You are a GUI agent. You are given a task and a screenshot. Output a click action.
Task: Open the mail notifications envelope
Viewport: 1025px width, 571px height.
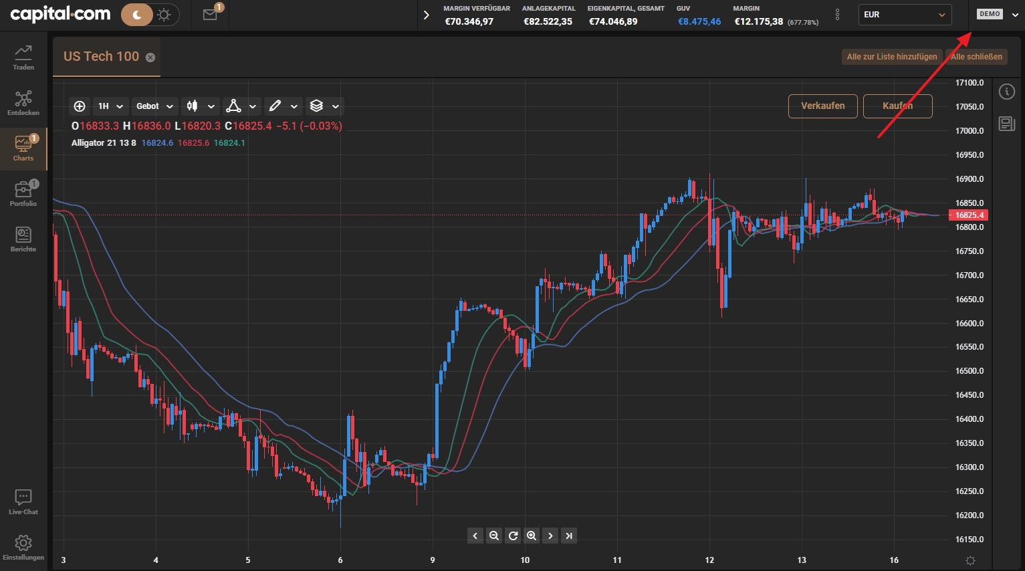(x=211, y=14)
